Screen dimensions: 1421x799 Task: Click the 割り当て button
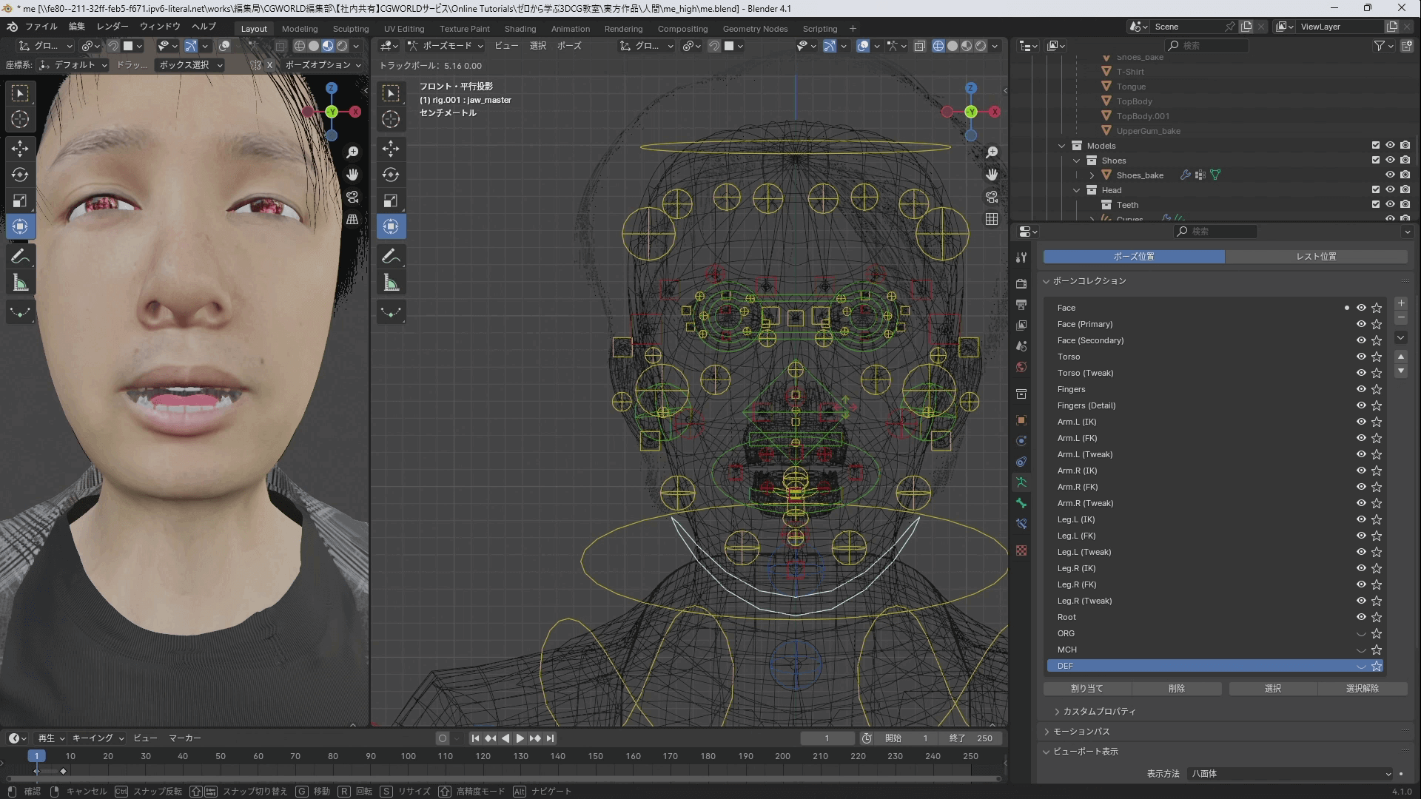[1087, 689]
